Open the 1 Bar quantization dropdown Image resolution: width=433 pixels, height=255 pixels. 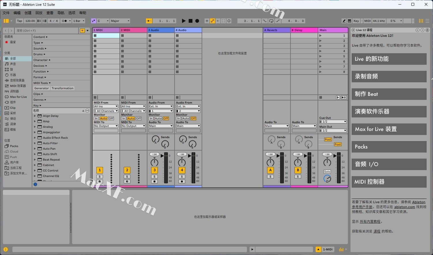coord(79,21)
